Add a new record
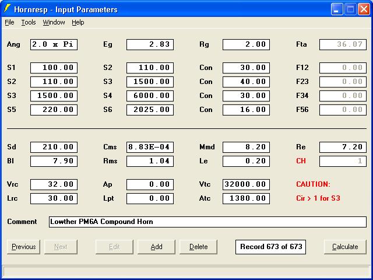 click(156, 247)
